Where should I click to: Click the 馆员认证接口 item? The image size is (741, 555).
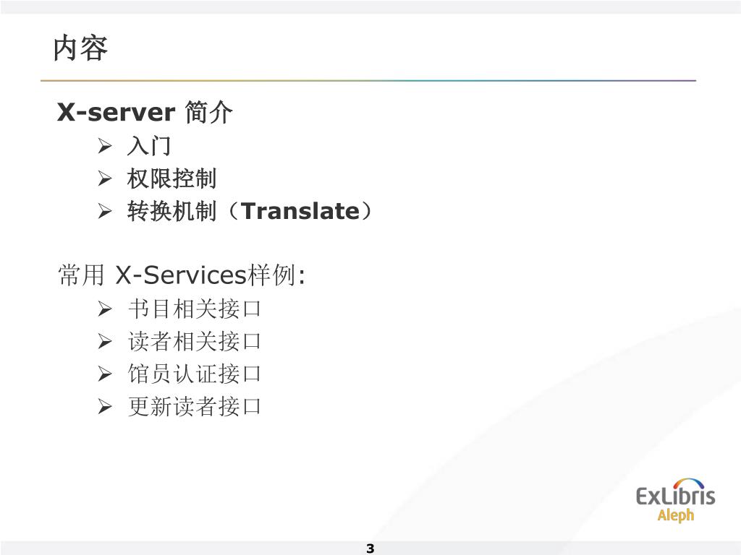click(194, 374)
